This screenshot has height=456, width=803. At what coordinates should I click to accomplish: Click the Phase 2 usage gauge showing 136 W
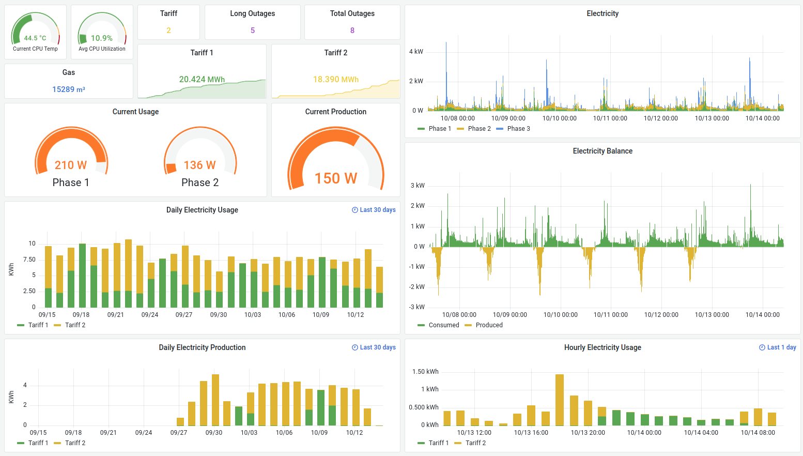coord(200,155)
